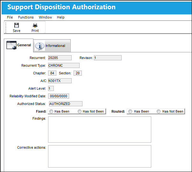The image size is (192, 172).
Task: Open the Functions menu
Action: pyautogui.click(x=26, y=17)
